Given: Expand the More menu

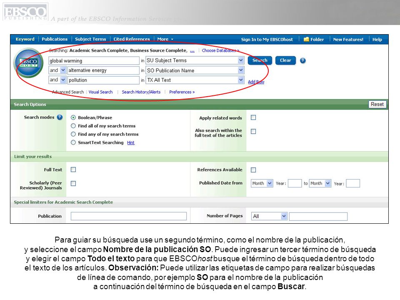Looking at the screenshot, I should (x=165, y=39).
